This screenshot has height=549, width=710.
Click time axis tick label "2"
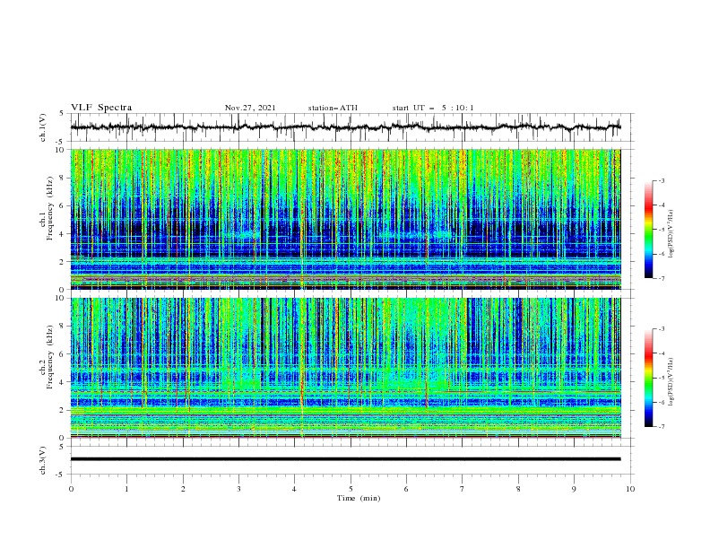click(183, 489)
